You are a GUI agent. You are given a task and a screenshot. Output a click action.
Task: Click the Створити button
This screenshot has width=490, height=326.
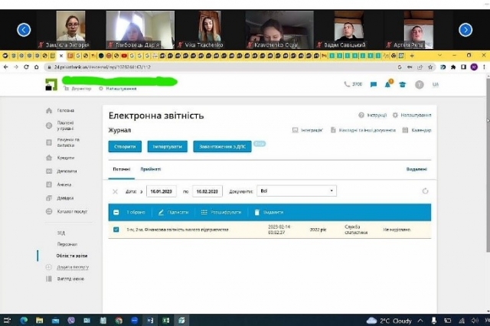[x=125, y=146]
